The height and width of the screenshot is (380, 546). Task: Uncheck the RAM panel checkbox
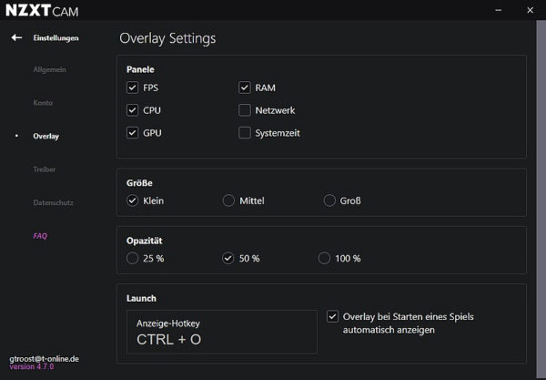[245, 87]
